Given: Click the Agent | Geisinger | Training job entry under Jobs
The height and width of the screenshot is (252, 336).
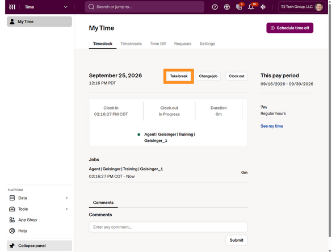Looking at the screenshot, I should [x=126, y=169].
